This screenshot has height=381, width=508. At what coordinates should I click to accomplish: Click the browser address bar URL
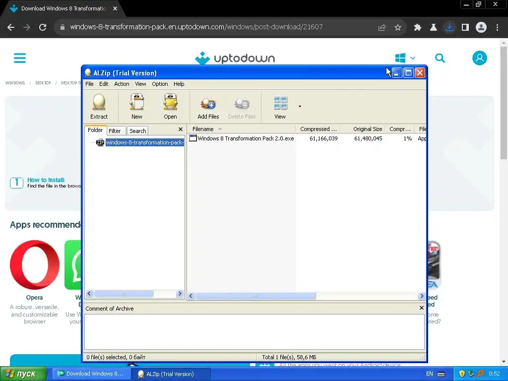click(196, 27)
